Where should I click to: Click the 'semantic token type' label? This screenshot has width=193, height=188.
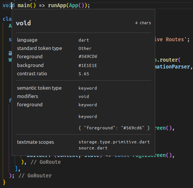(x=39, y=88)
